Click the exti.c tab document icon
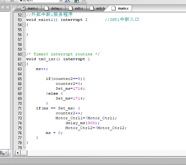The height and width of the screenshot is (165, 186). pyautogui.click(x=71, y=8)
